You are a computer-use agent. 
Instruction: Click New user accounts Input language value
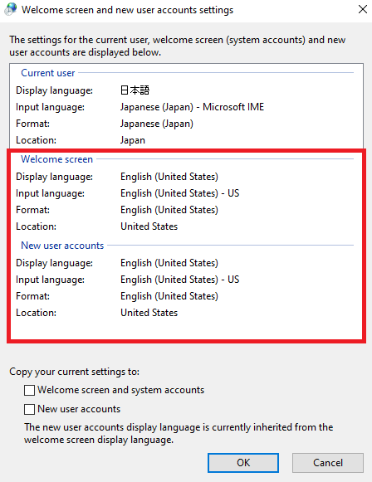coord(179,280)
